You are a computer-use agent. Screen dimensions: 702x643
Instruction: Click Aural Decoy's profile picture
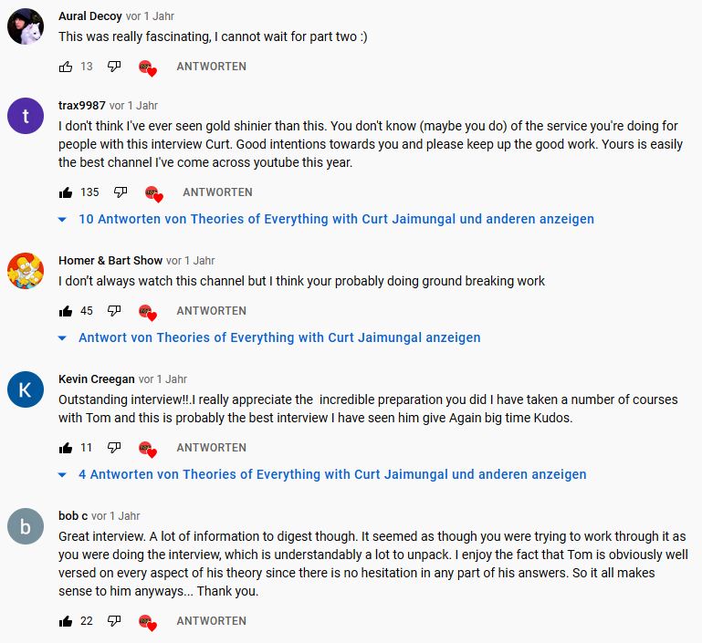coord(26,26)
